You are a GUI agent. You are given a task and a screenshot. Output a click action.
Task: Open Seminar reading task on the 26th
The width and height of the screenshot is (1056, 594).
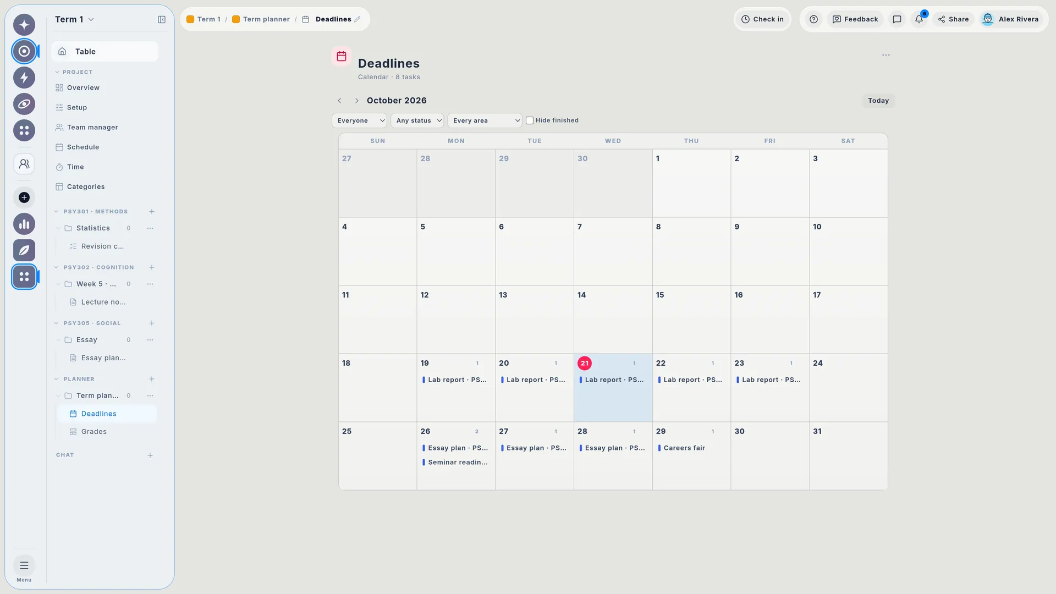click(456, 463)
